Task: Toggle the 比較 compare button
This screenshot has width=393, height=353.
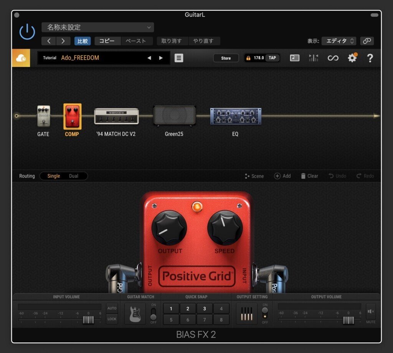Action: tap(83, 41)
